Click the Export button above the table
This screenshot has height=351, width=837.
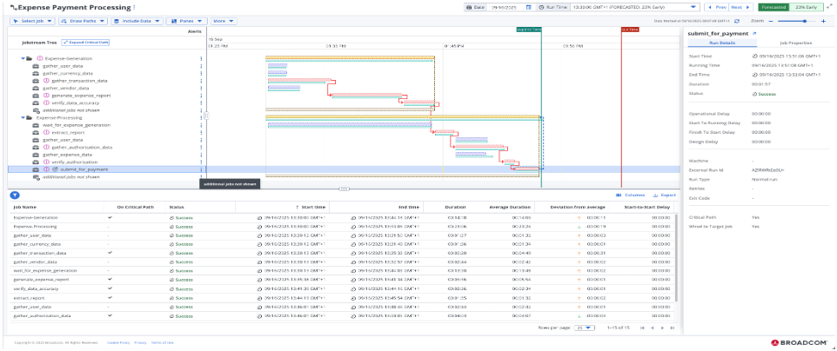tap(664, 195)
